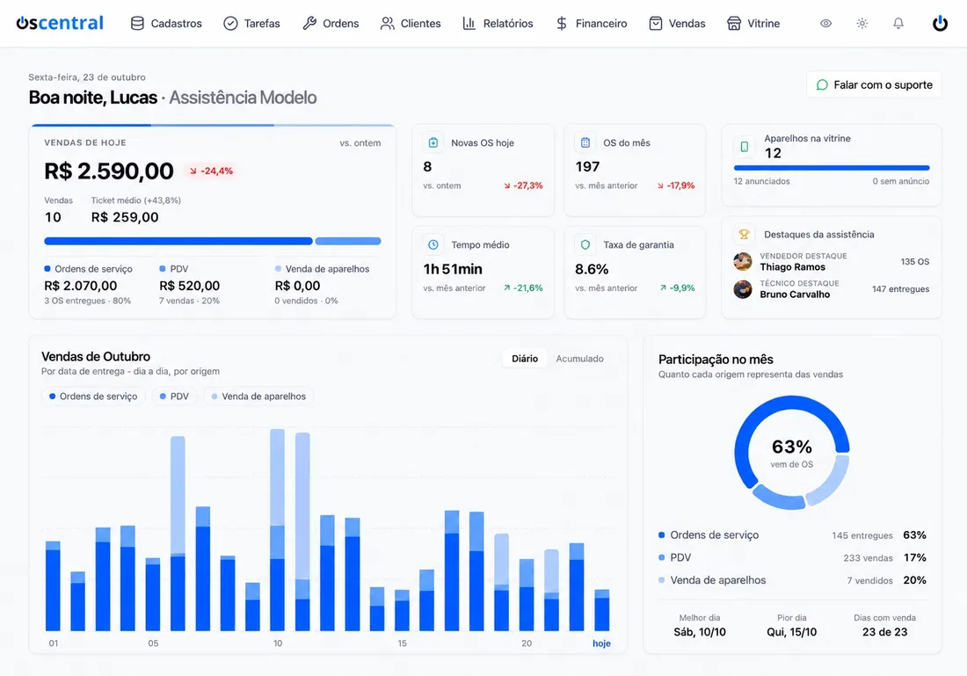Click the R$ 2.070,00 service orders value

pos(80,286)
